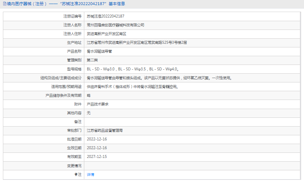Click the 结构及组成/主要组成成分 label
The height and width of the screenshot is (182, 304).
point(61,78)
